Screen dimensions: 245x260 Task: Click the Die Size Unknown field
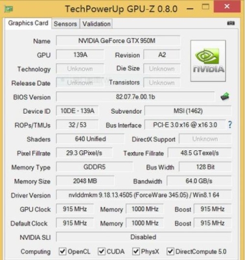161,69
